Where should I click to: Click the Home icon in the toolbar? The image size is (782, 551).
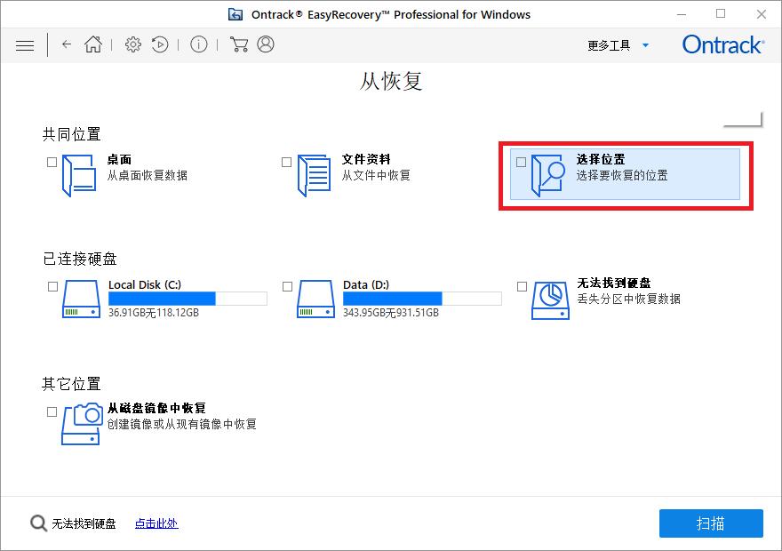(92, 44)
